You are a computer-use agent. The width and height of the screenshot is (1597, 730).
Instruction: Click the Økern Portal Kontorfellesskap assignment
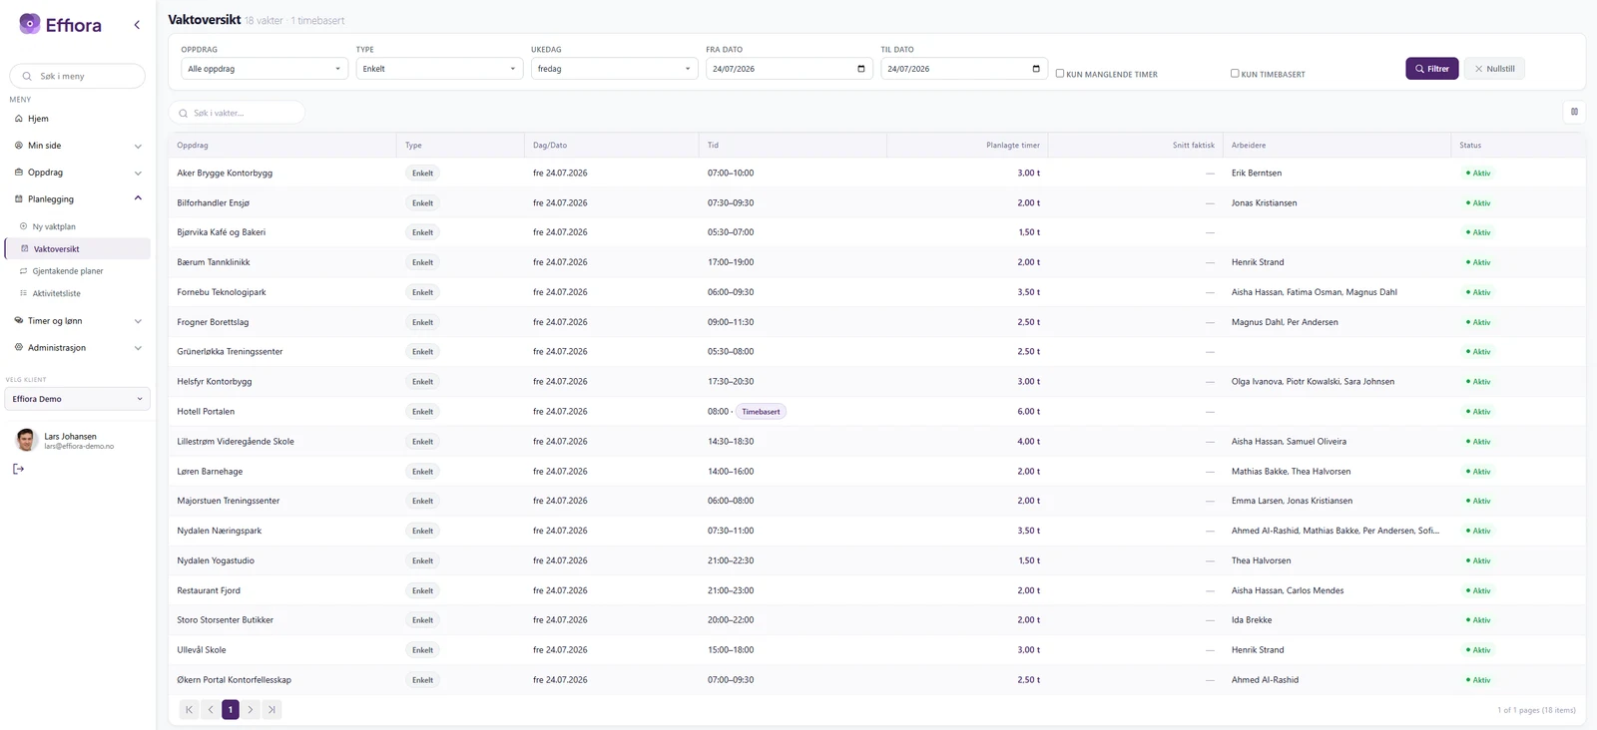click(235, 680)
